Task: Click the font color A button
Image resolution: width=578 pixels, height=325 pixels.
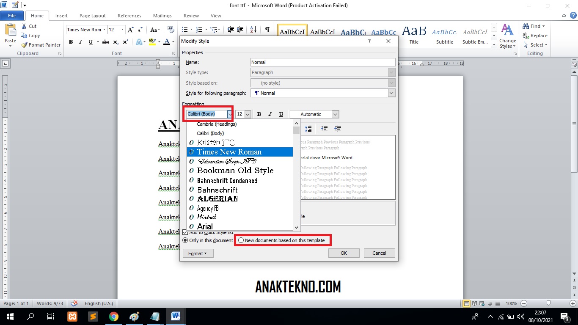Action: tap(167, 42)
